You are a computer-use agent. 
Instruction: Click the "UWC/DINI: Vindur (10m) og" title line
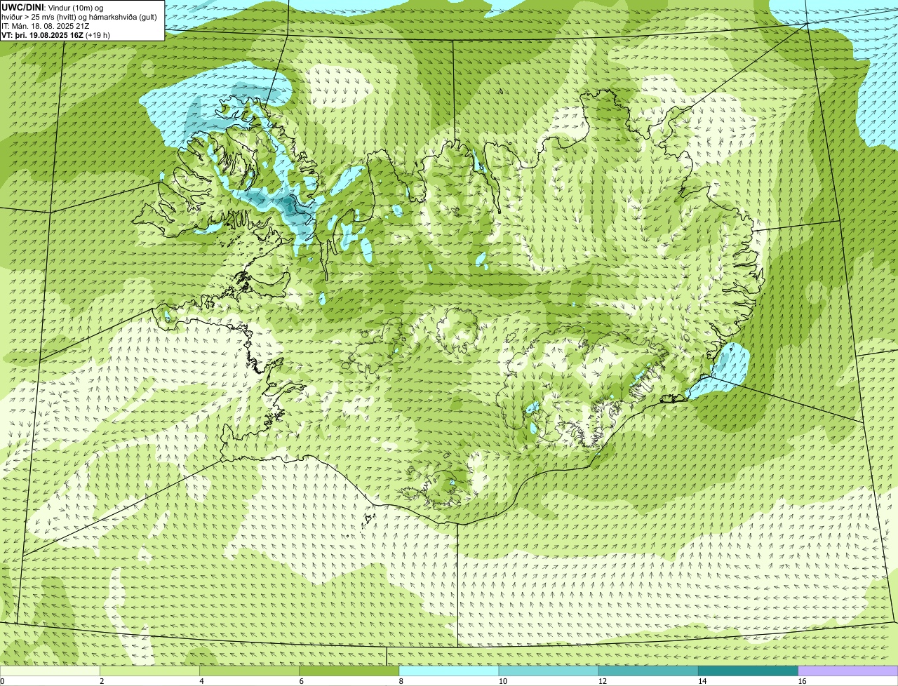53,7
